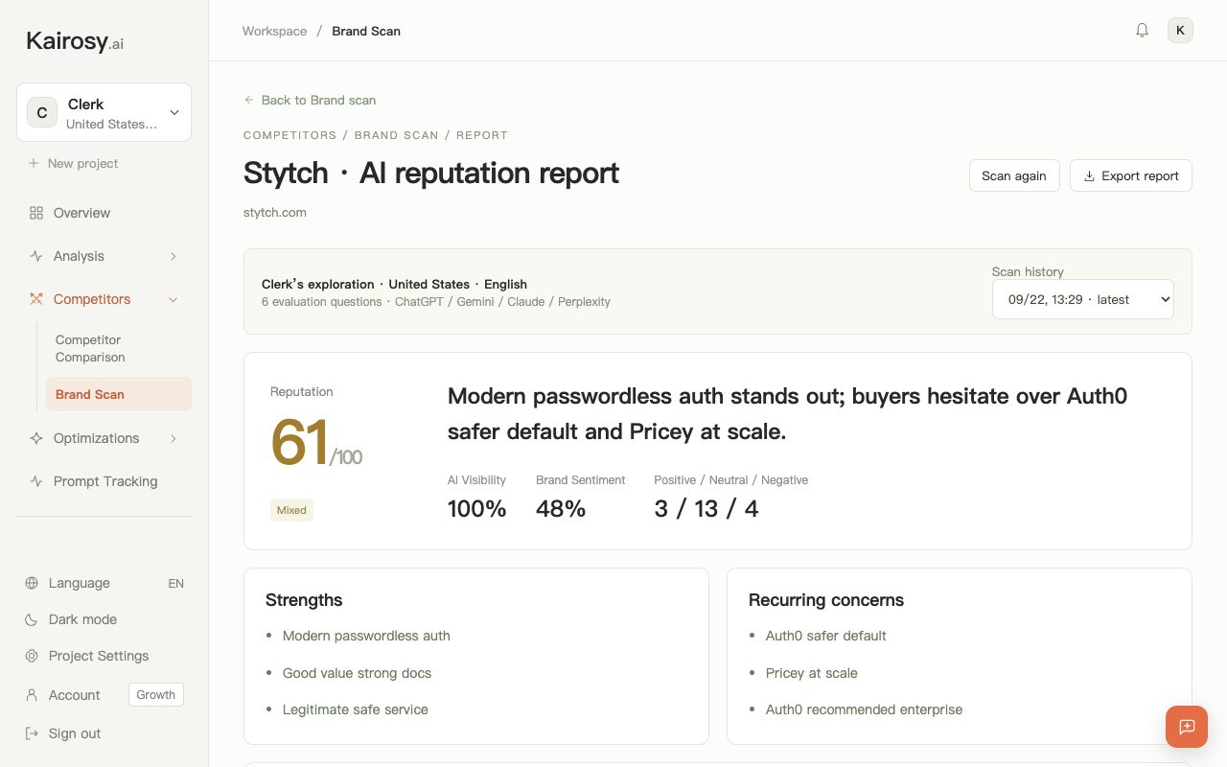Click the Analysis pulse icon

pos(36,256)
